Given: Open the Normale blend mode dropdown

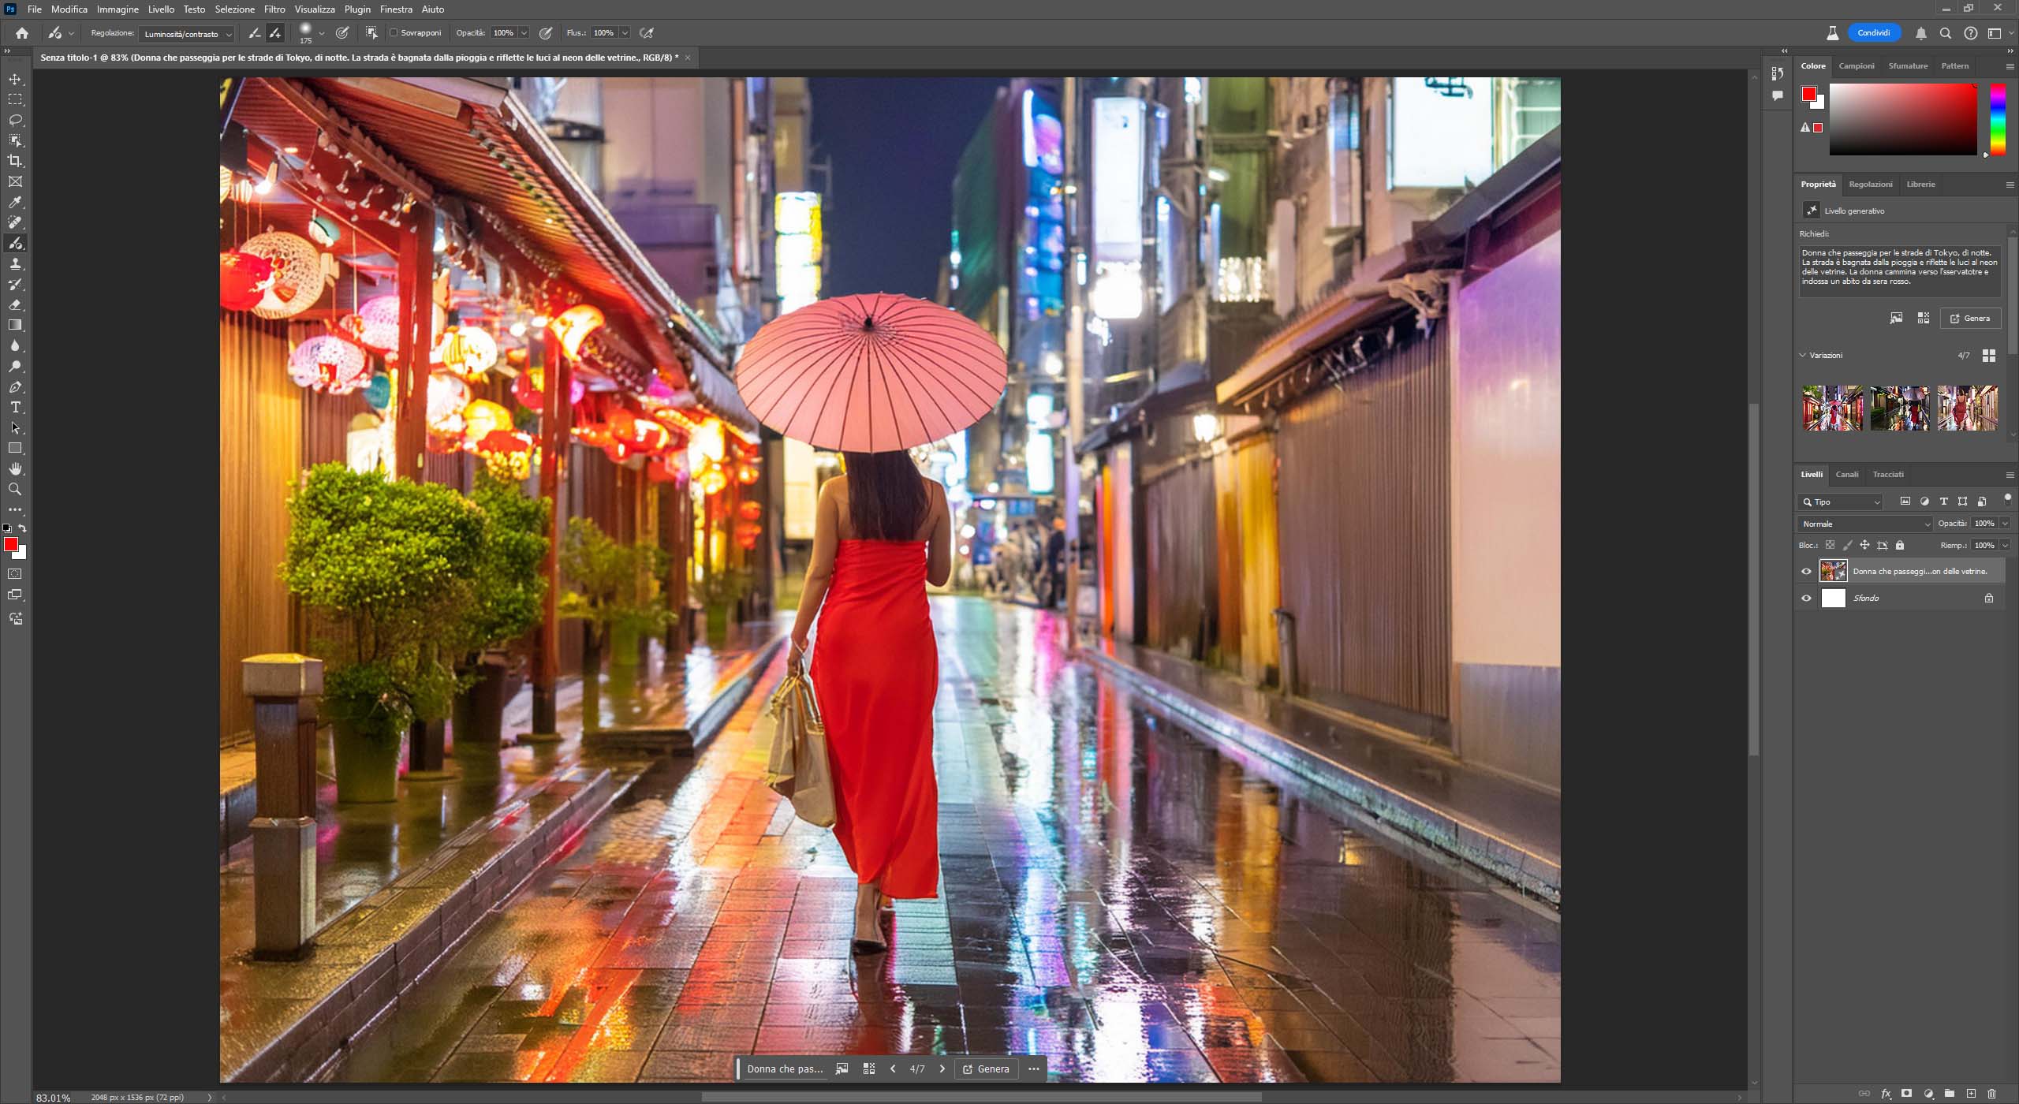Looking at the screenshot, I should (1864, 524).
